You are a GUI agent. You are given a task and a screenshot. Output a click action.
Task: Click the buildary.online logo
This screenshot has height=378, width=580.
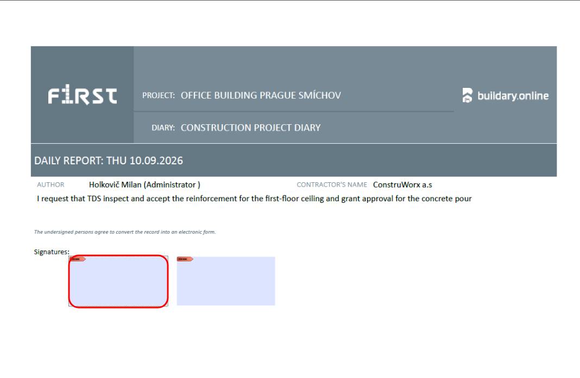tap(505, 95)
